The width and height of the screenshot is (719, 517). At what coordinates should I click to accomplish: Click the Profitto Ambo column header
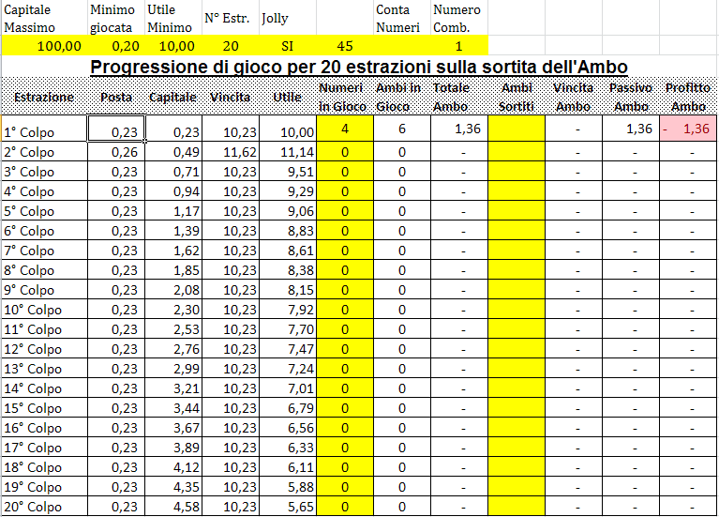688,97
